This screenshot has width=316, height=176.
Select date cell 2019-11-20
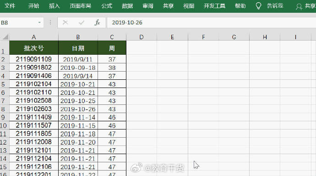pyautogui.click(x=78, y=142)
